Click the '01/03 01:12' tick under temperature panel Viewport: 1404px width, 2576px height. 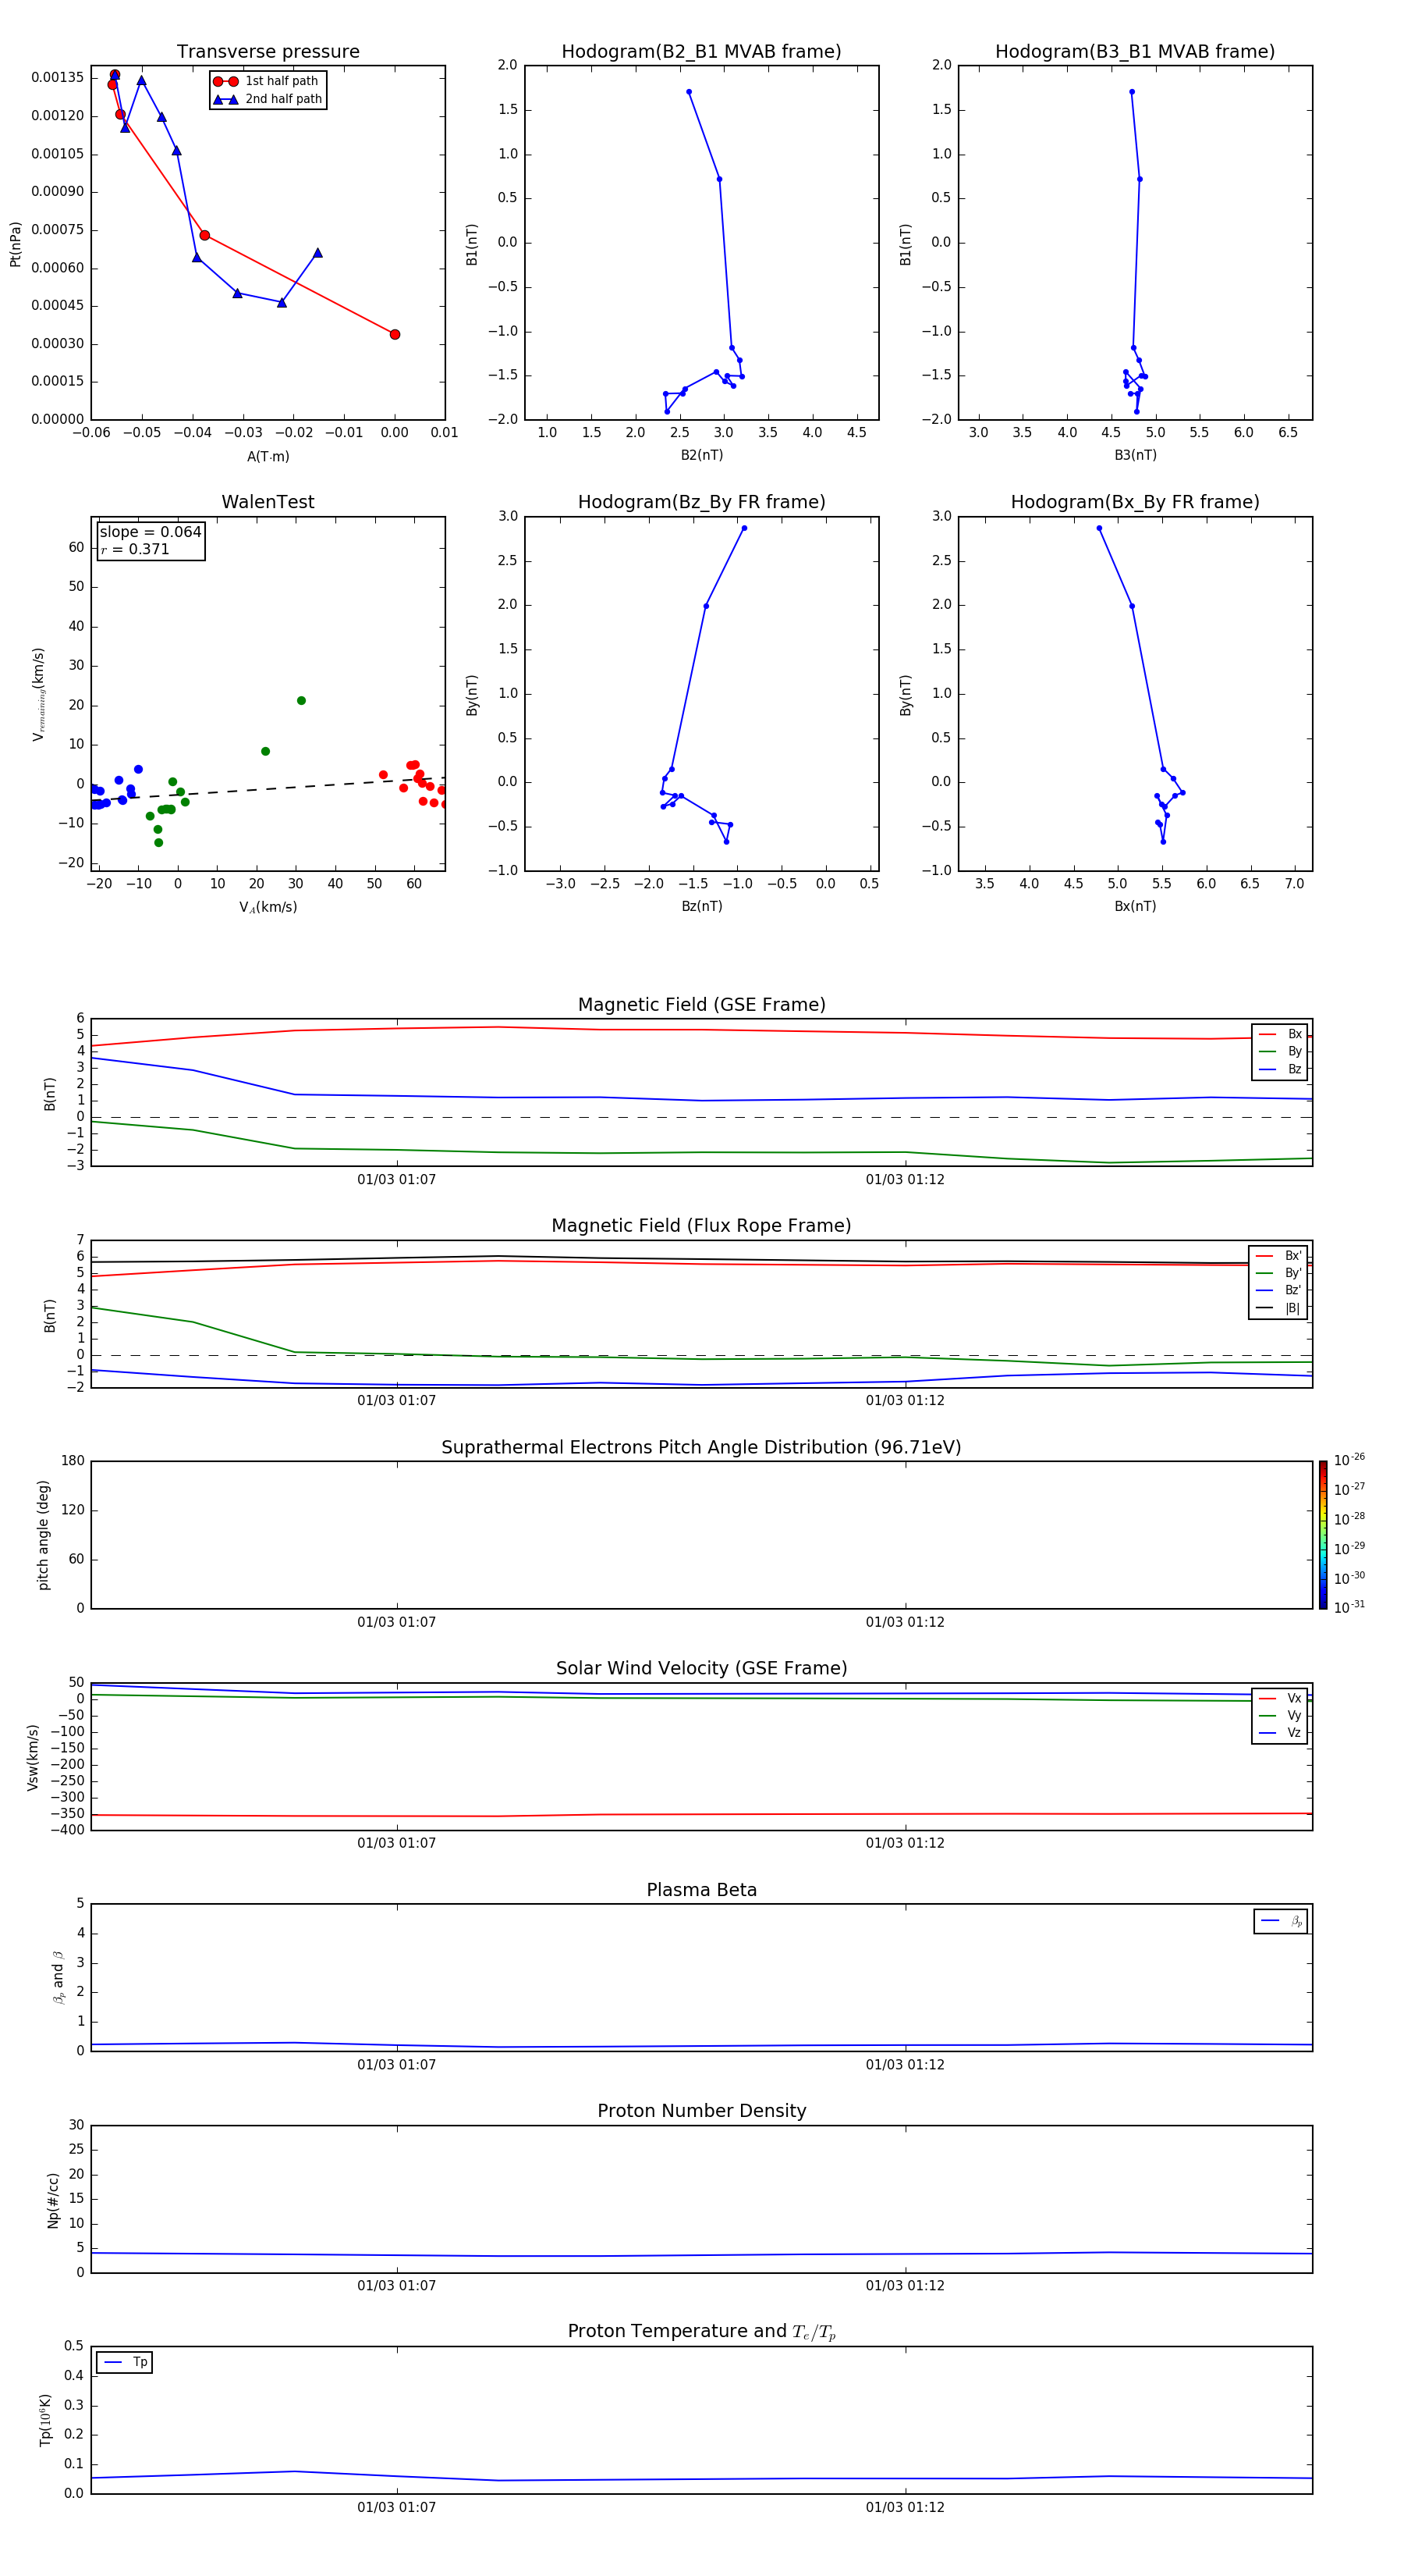tap(906, 2507)
